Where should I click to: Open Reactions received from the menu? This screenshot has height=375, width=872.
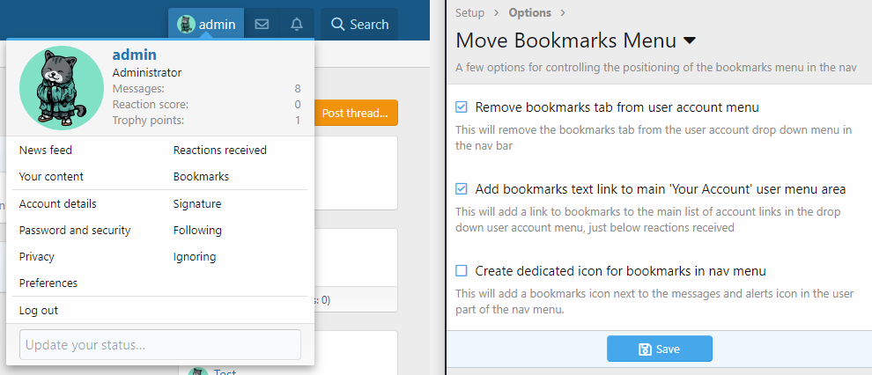click(219, 151)
